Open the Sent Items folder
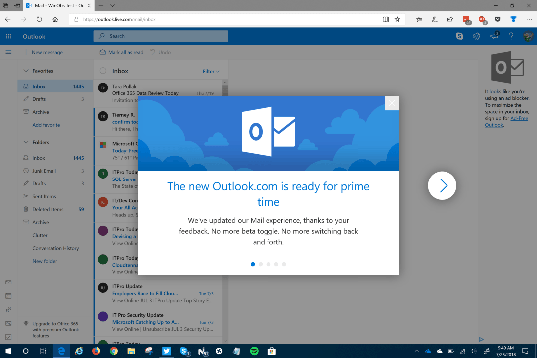This screenshot has width=537, height=358. 56,196
